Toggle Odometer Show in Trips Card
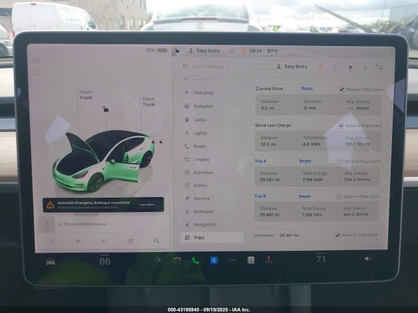 [338, 235]
